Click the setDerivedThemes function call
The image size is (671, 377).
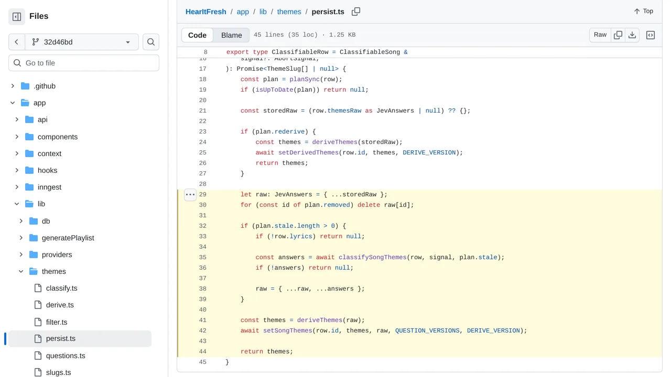coord(308,153)
